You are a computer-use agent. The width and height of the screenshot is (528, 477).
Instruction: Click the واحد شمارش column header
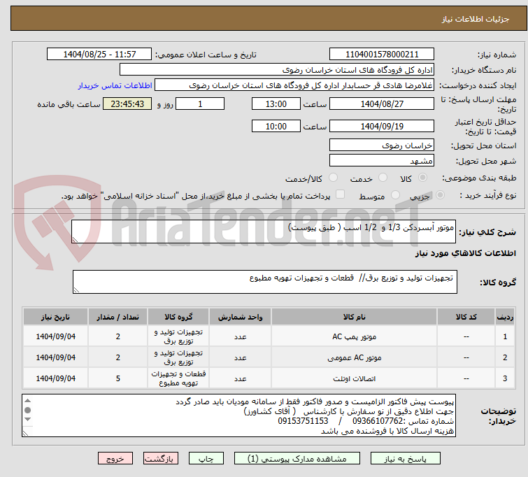point(240,317)
